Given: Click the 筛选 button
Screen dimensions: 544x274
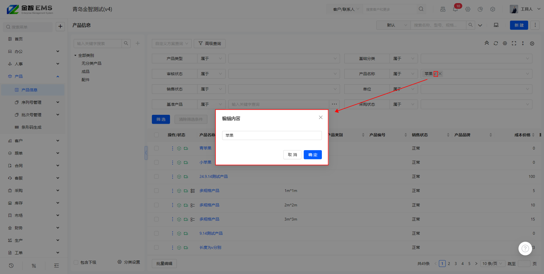Looking at the screenshot, I should point(161,119).
